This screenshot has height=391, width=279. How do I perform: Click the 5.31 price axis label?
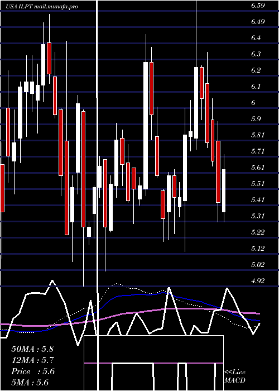tap(258, 216)
